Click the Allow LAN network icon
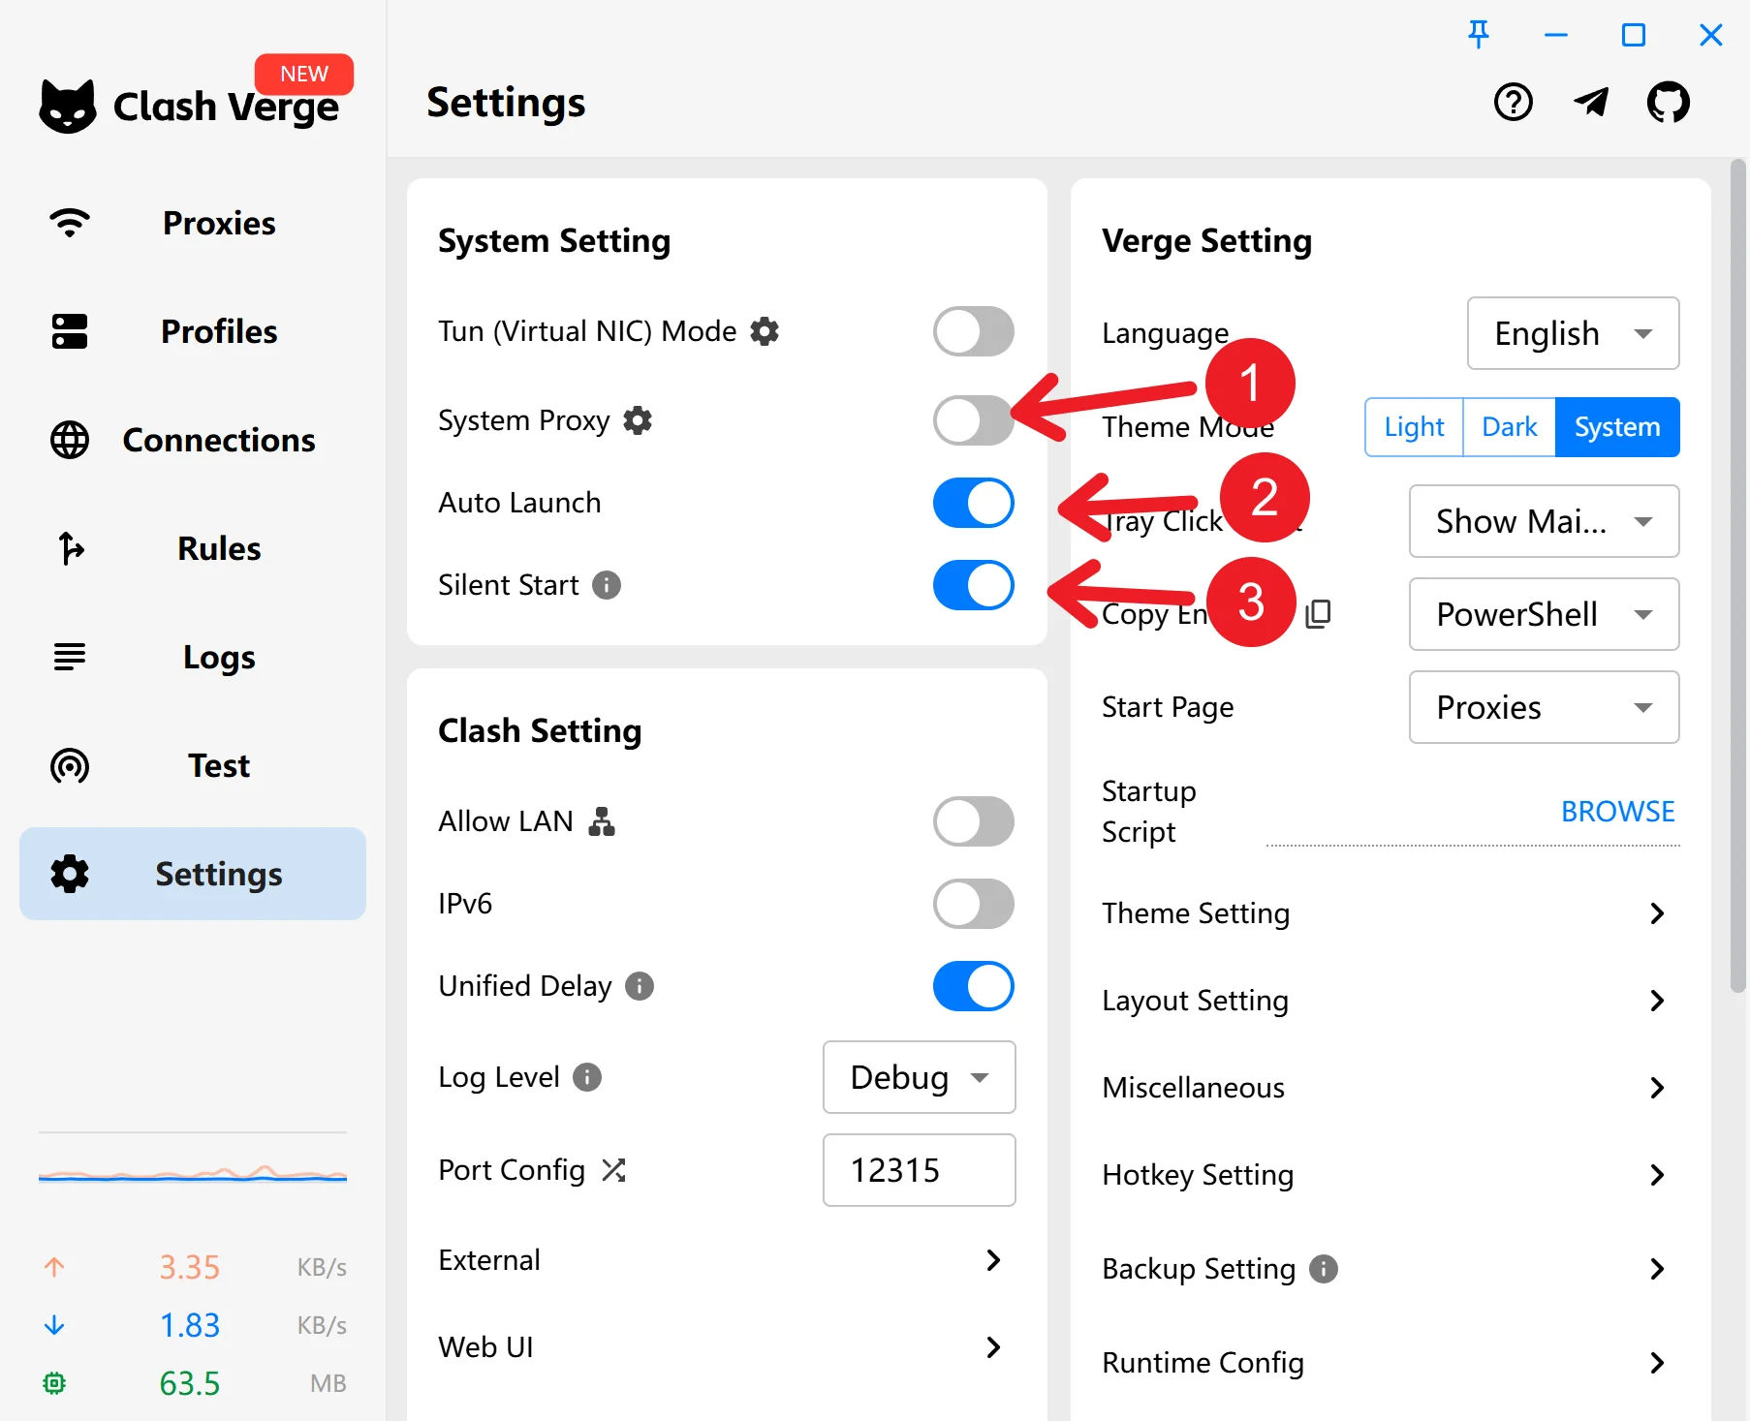 coord(602,821)
